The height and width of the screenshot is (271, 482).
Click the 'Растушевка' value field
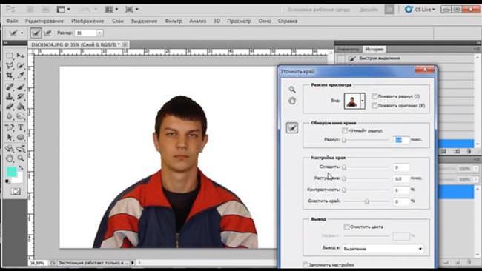pos(401,178)
